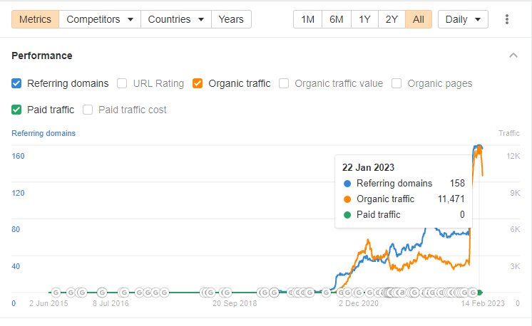The image size is (532, 326).
Task: Click the first Google update marker on timeline
Action: pos(56,292)
